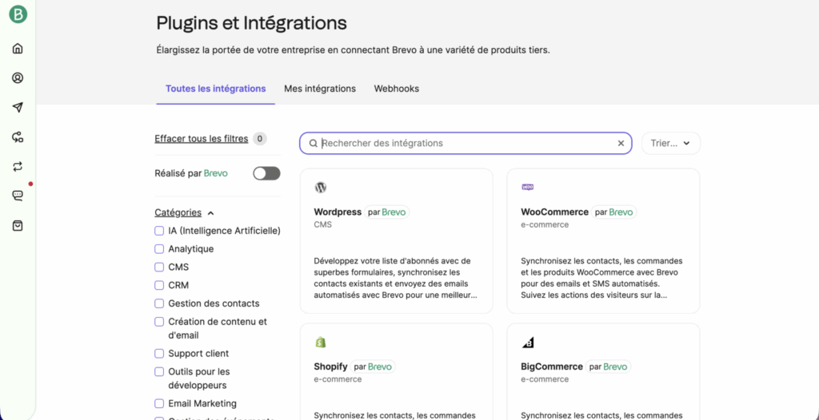The height and width of the screenshot is (420, 819).
Task: Click the par Brevo badge on Shopify
Action: (x=373, y=367)
